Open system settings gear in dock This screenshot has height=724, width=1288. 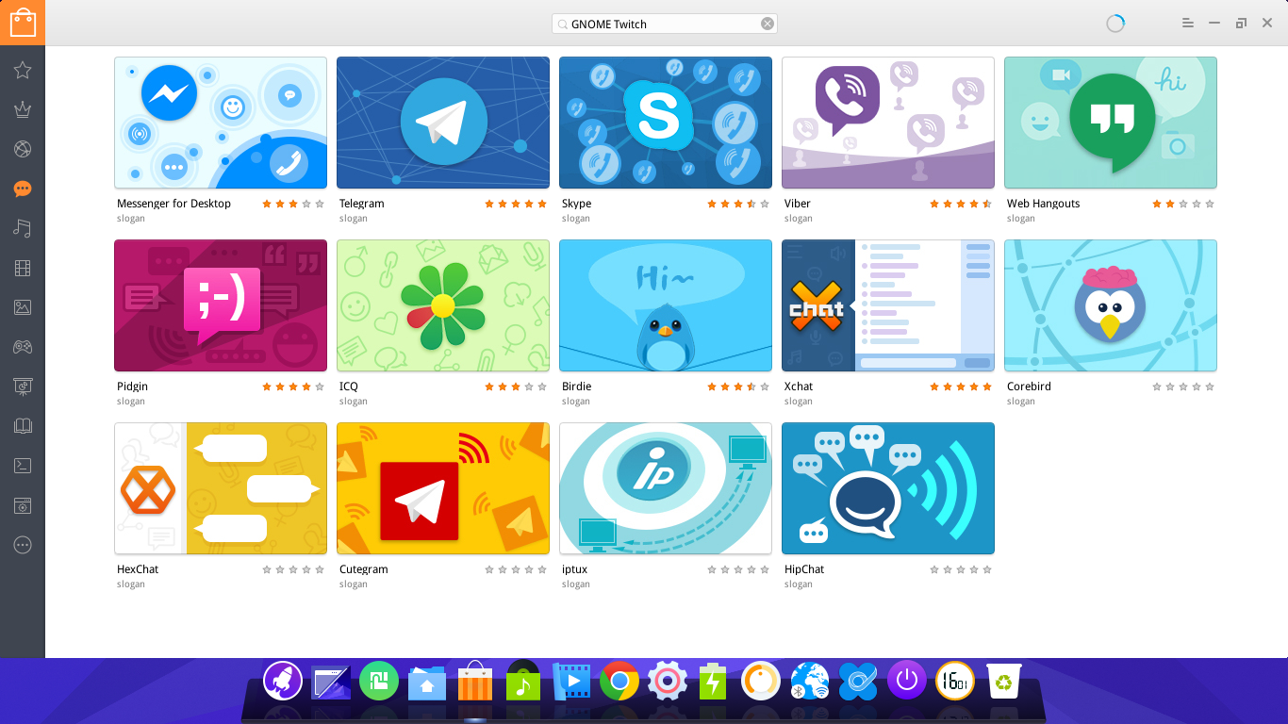pyautogui.click(x=668, y=681)
